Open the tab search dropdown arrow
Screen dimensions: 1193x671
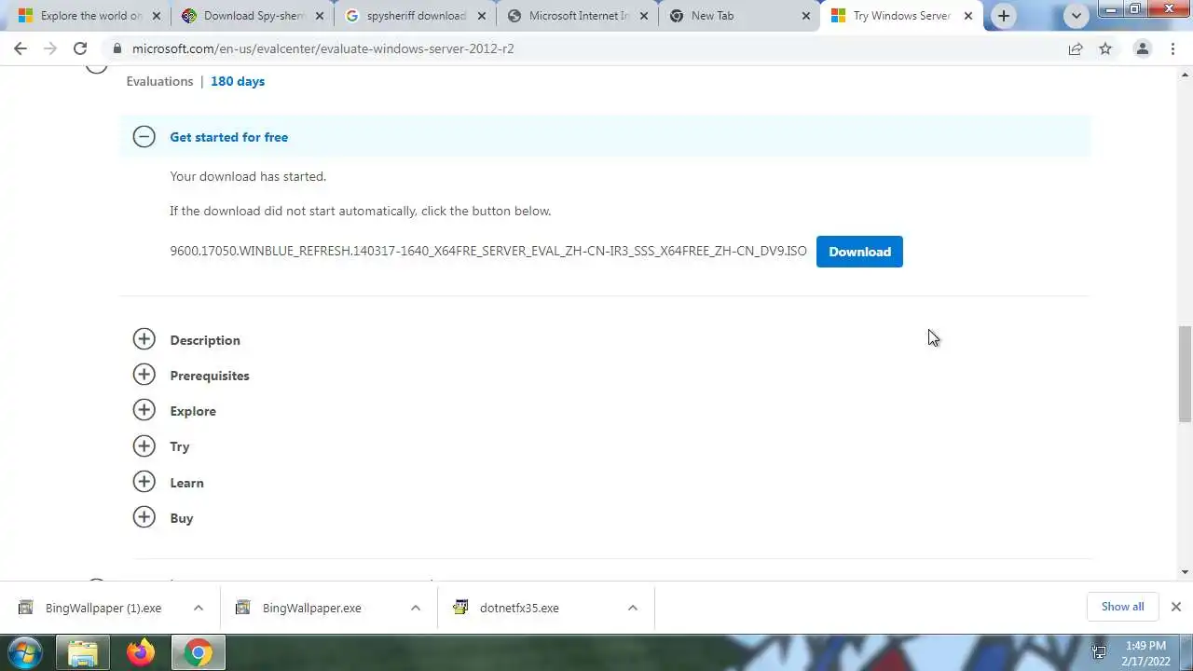(1076, 16)
